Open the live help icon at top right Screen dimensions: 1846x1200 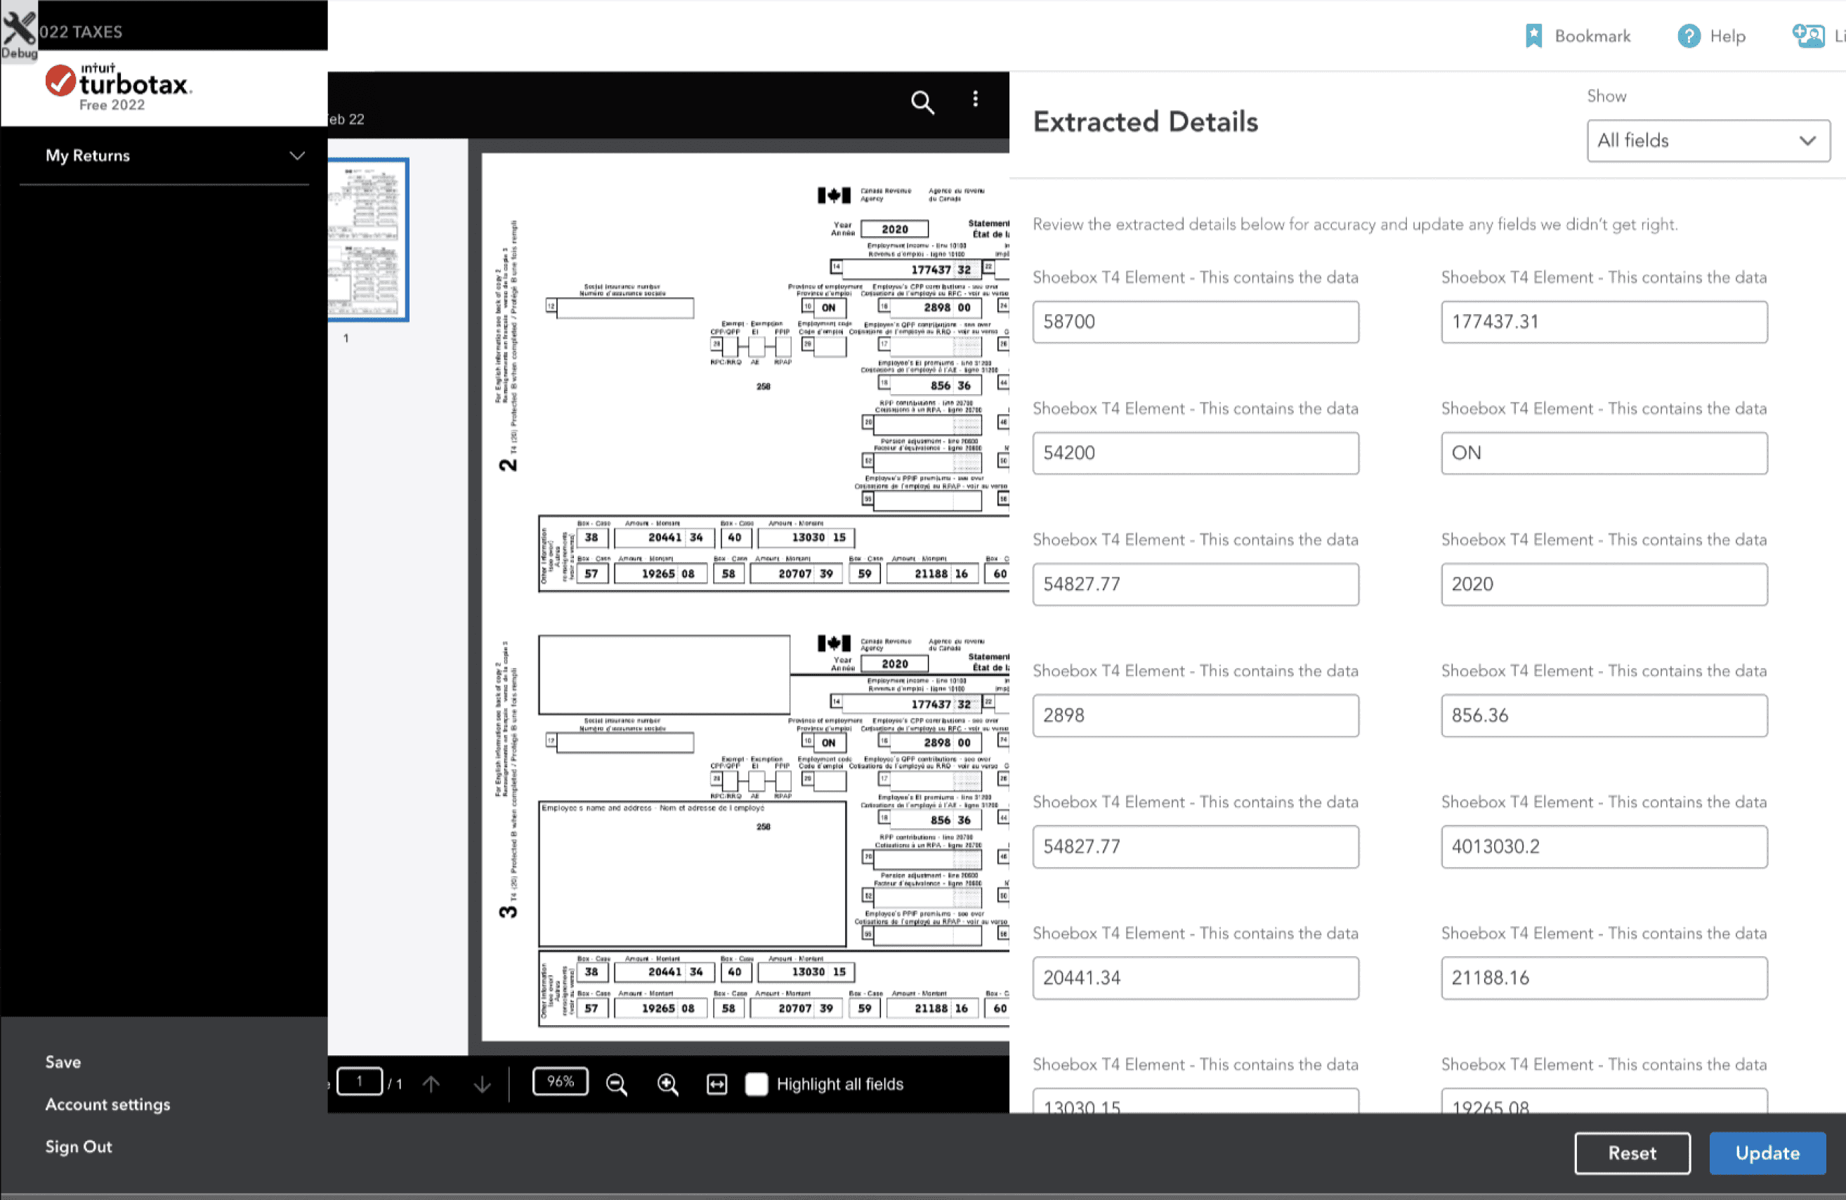(1808, 36)
